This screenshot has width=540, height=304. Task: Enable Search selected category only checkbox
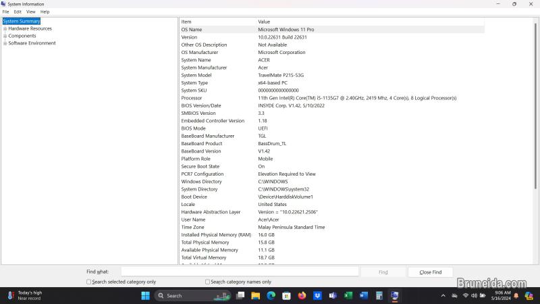tap(89, 282)
